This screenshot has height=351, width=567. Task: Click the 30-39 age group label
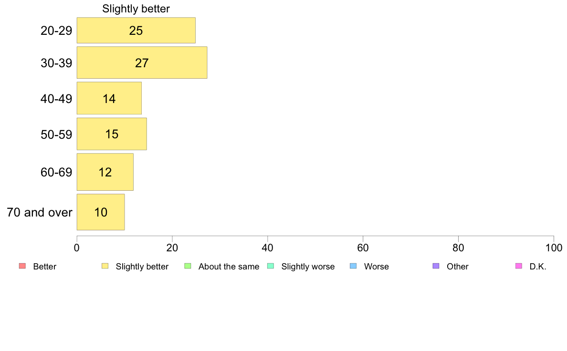pyautogui.click(x=56, y=63)
